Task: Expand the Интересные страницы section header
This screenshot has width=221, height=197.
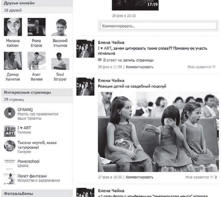Action: point(27,92)
